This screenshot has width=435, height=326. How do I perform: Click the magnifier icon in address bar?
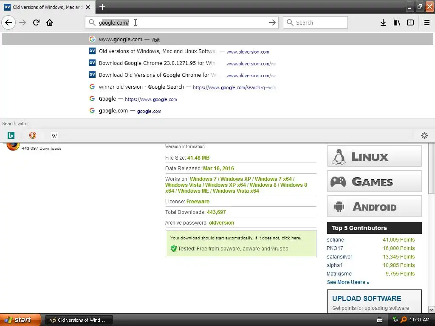92,22
